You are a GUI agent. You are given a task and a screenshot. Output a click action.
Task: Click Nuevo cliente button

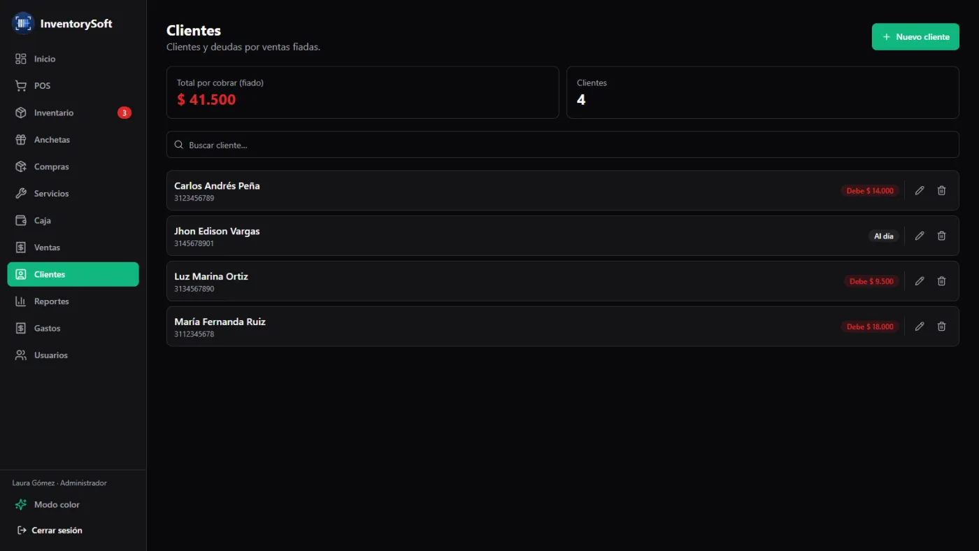(x=915, y=36)
